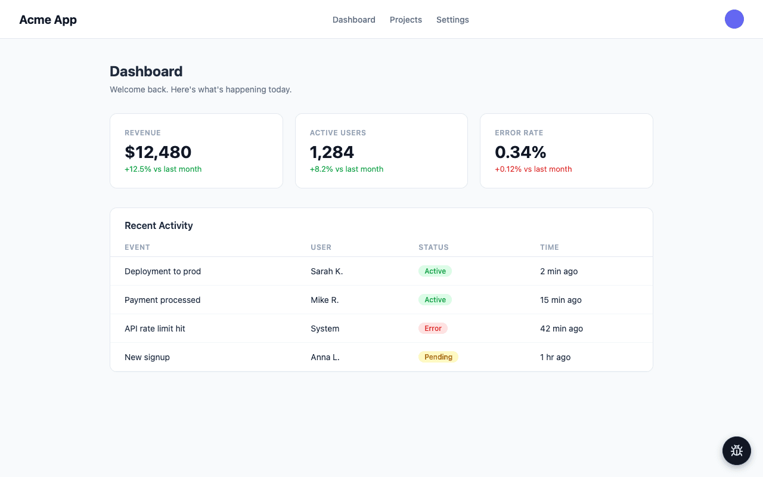
Task: Select the Active Users stat card
Action: (381, 151)
